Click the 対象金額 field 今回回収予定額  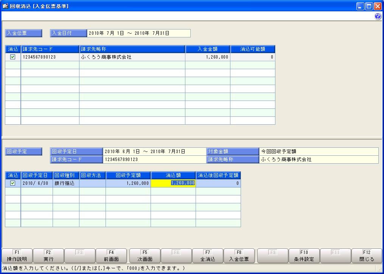[319, 152]
